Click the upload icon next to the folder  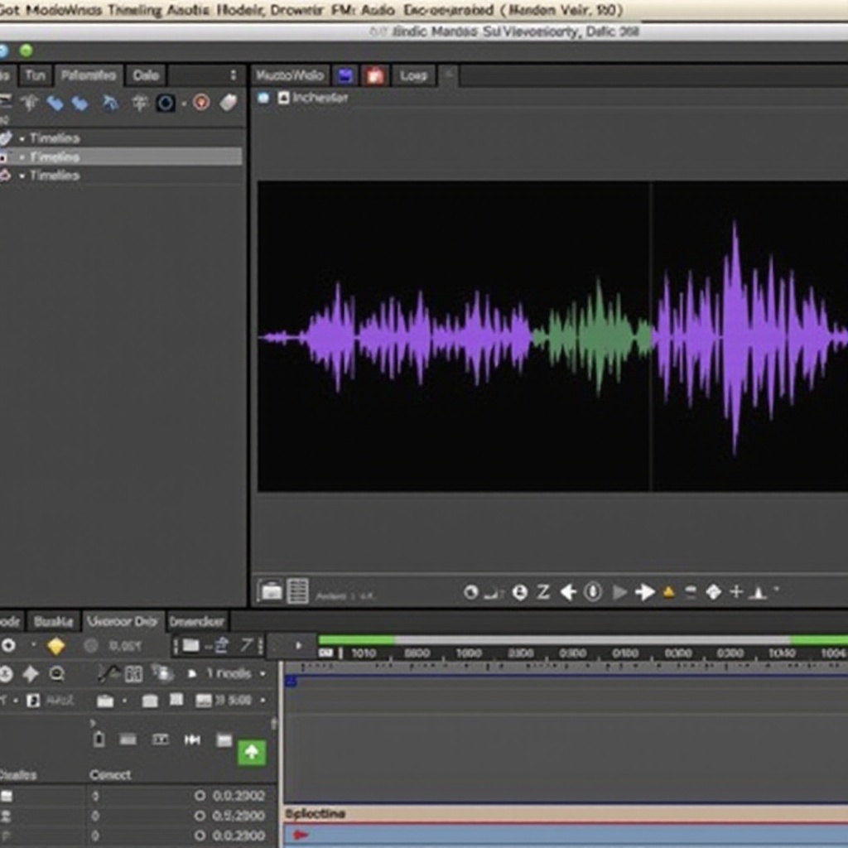coord(222,644)
